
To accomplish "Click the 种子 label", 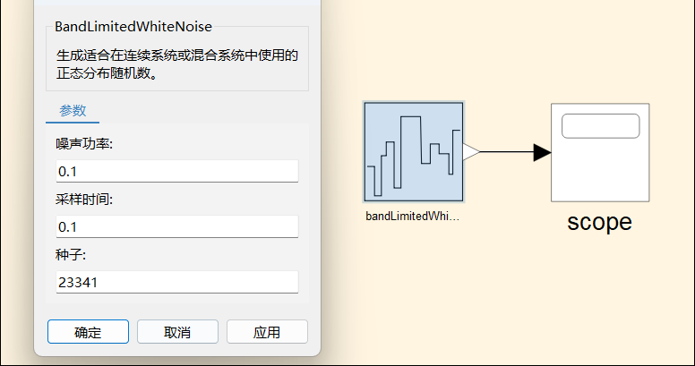I will [70, 255].
